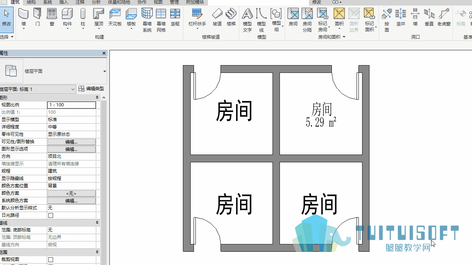Switch to the 视图 ribbon tab
The image size is (472, 265).
pyautogui.click(x=158, y=2)
